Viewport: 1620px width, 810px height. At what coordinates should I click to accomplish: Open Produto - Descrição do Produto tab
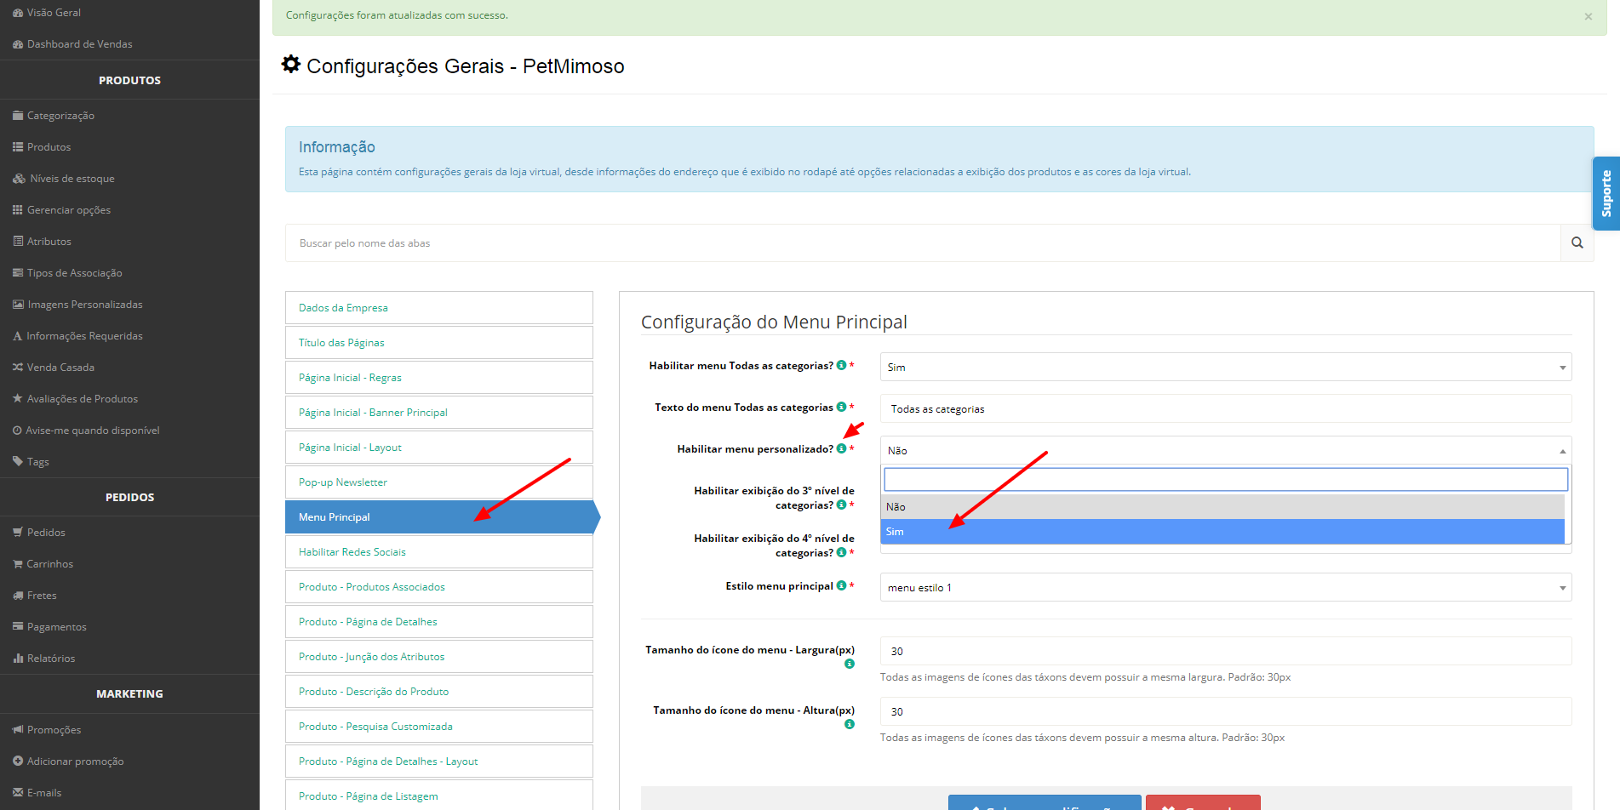439,692
